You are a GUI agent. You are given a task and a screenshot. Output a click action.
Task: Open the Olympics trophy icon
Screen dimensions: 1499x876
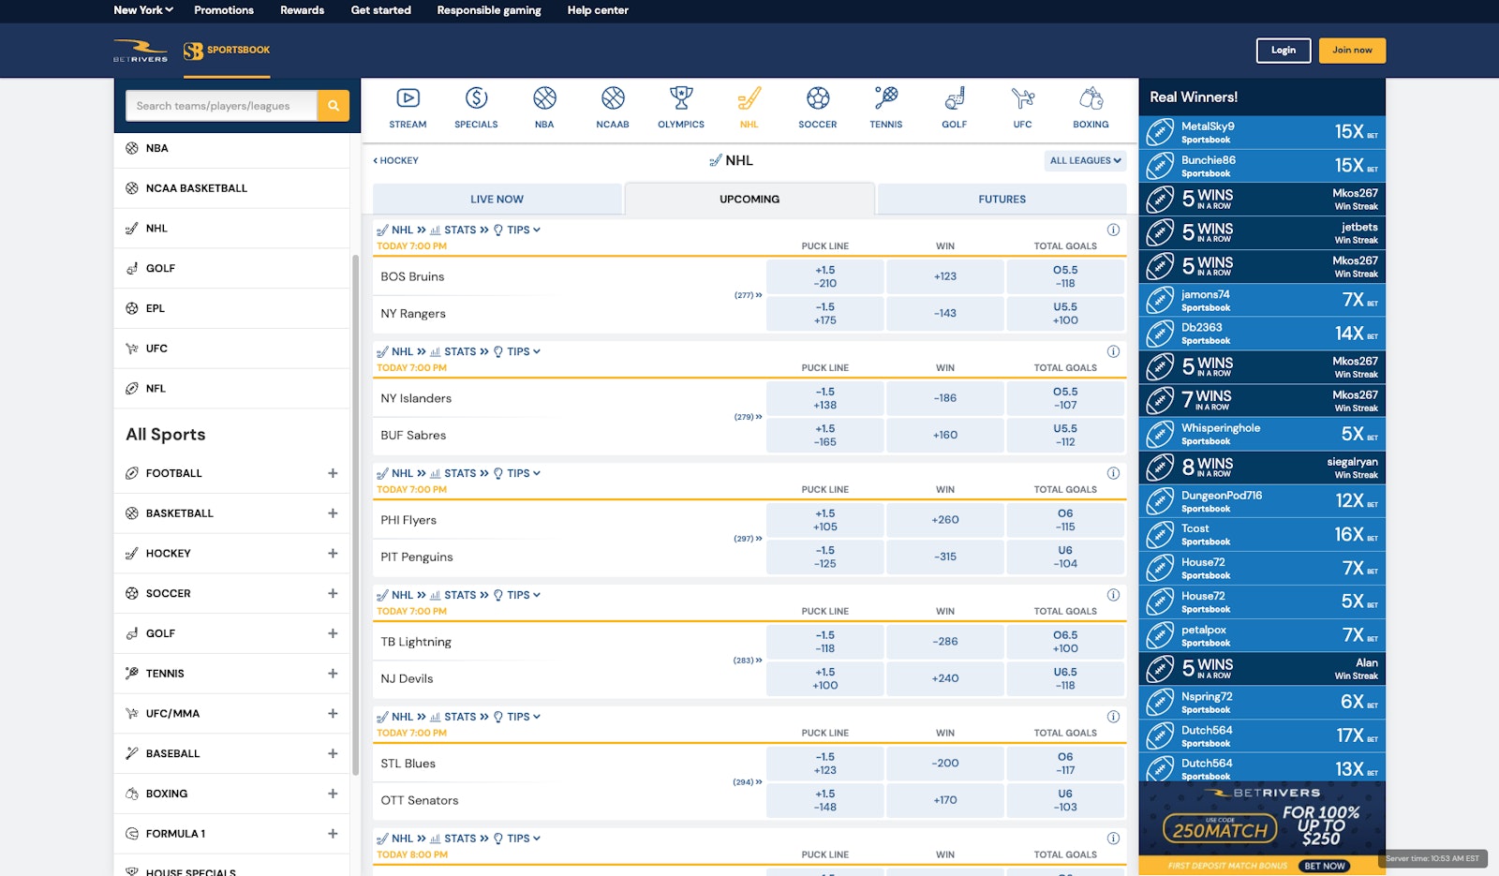click(681, 98)
